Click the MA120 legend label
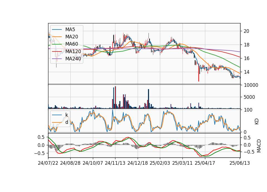267x192 pixels. [73, 51]
